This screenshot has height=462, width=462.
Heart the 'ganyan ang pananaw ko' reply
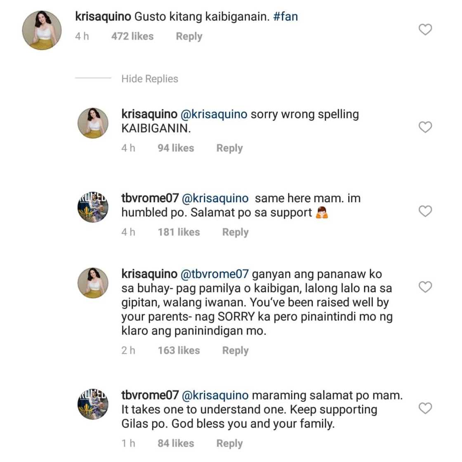[425, 287]
